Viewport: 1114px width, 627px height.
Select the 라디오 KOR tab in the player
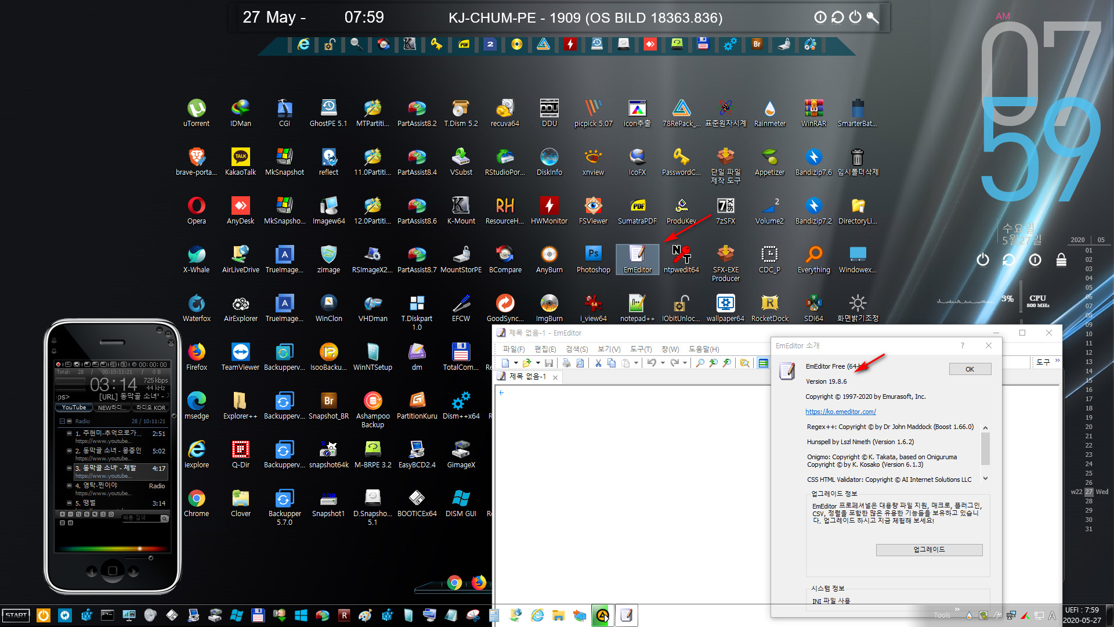[151, 408]
